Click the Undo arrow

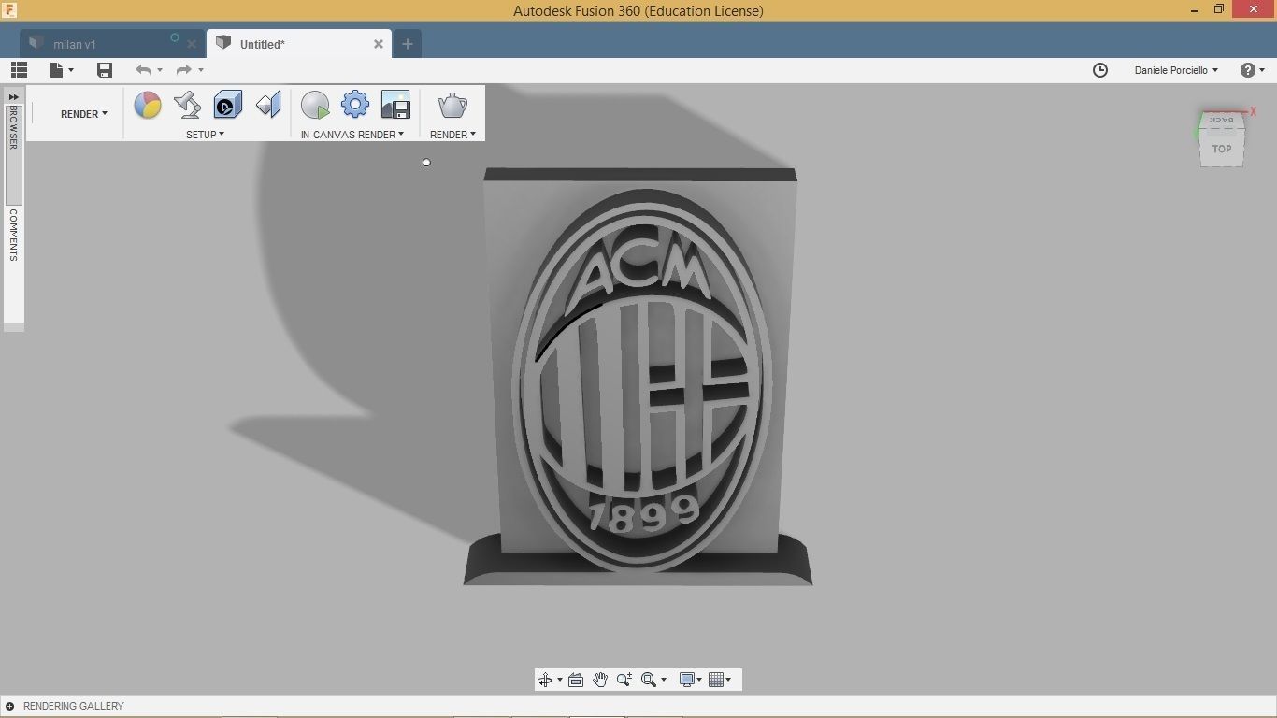142,70
